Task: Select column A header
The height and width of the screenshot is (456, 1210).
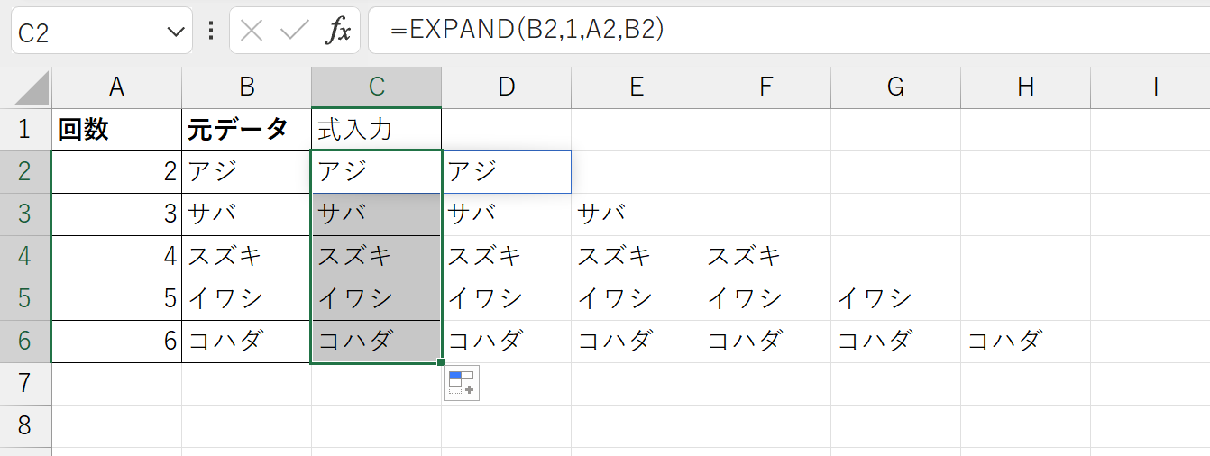Action: tap(116, 87)
